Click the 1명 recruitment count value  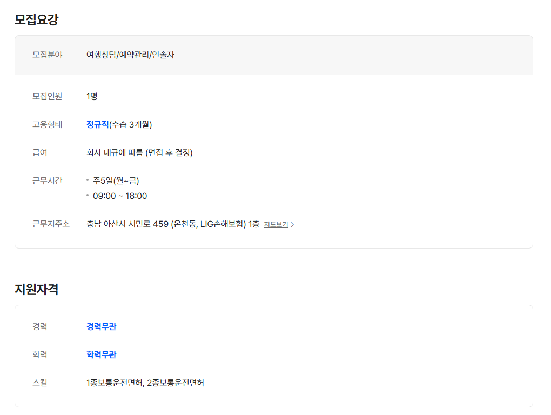point(92,96)
